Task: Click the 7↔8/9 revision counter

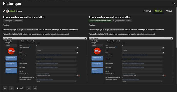Action: (20, 88)
